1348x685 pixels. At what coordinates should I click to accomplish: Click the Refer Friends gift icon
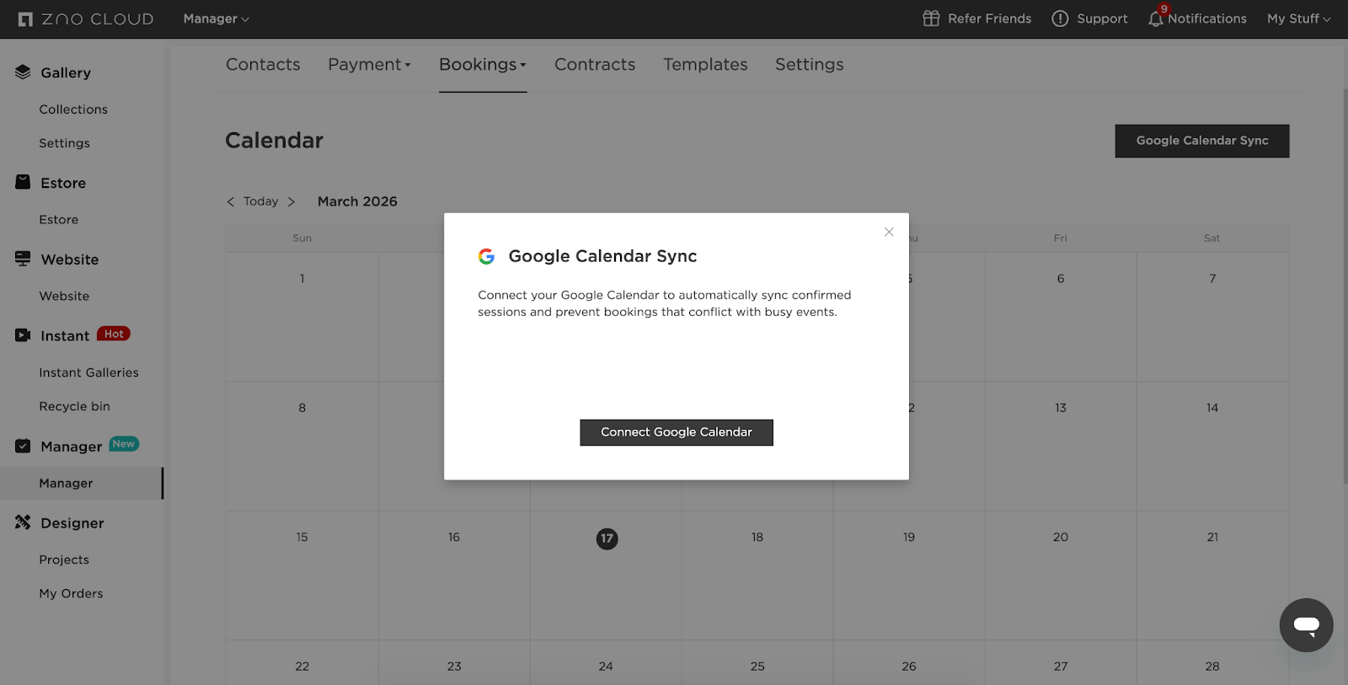931,19
